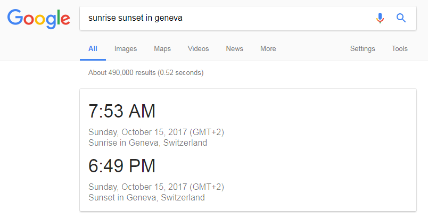The height and width of the screenshot is (218, 428).
Task: Show the News tab results
Action: click(x=234, y=49)
